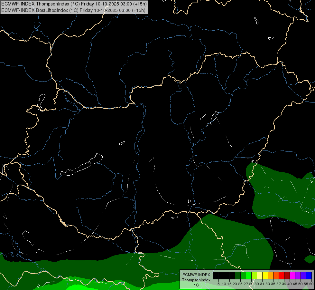Image resolution: width=315 pixels, height=290 pixels.
Task: Click the legend tick value 5
Action: tap(218, 284)
